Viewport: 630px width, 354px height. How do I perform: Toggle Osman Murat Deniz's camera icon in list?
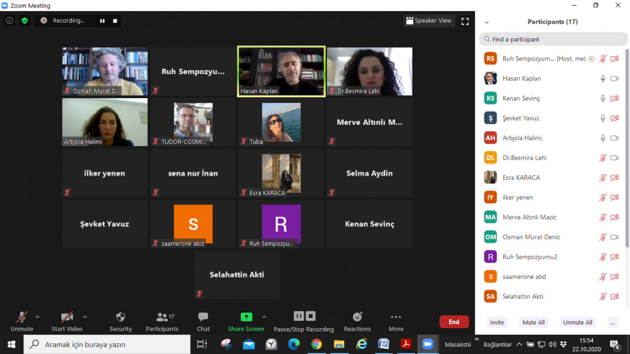point(614,237)
